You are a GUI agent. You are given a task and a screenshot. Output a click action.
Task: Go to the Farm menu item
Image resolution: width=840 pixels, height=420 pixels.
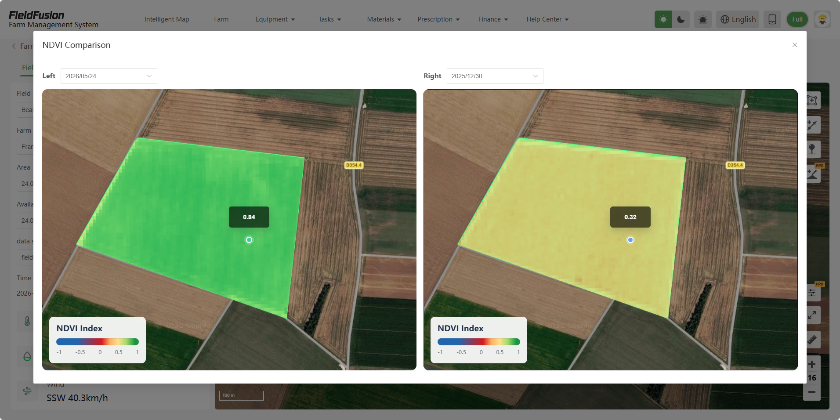(221, 19)
